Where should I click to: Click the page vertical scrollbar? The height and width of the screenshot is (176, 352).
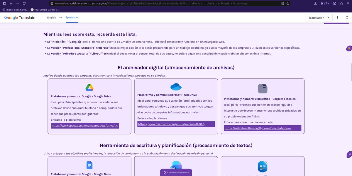point(351,72)
